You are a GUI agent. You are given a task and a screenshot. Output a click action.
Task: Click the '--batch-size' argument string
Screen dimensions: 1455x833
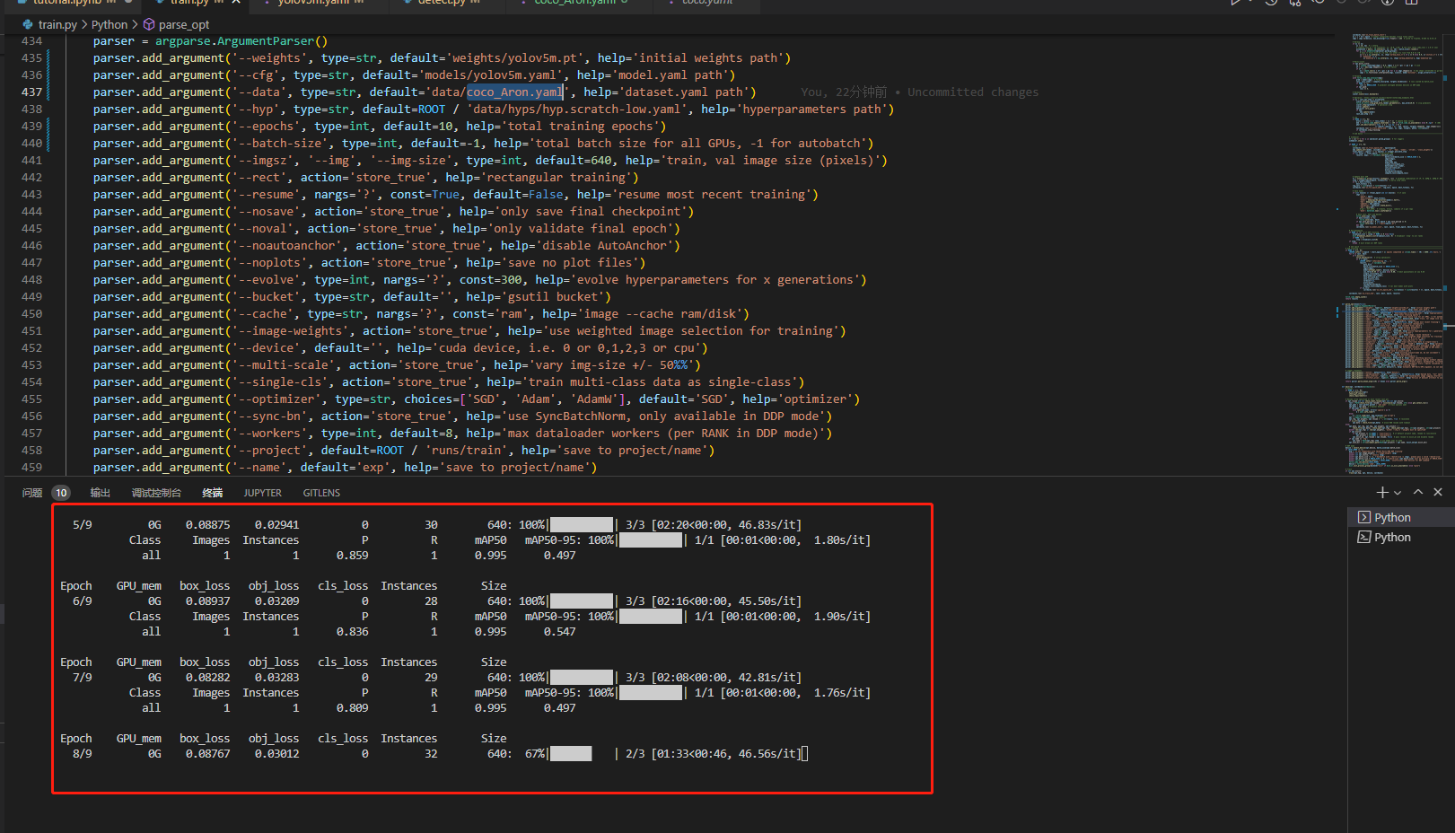click(279, 143)
